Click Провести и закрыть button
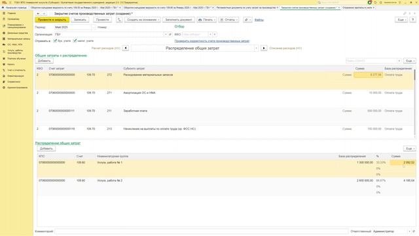The image size is (419, 236). [x=52, y=20]
